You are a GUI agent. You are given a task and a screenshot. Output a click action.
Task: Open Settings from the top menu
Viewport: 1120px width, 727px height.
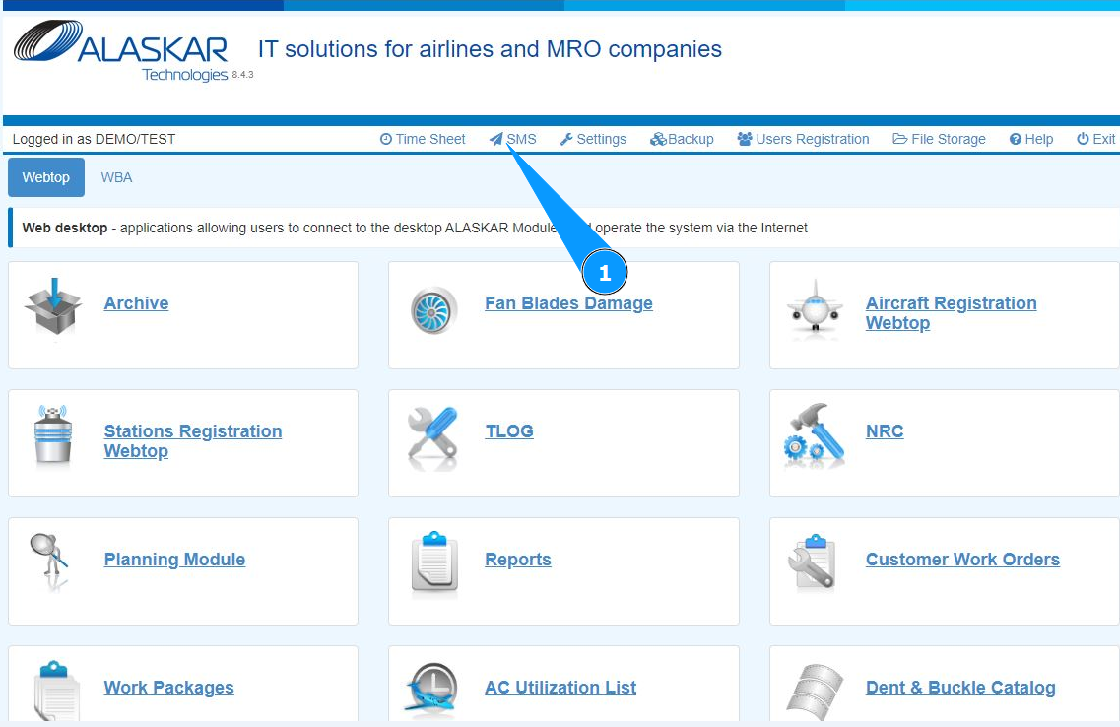pyautogui.click(x=593, y=139)
